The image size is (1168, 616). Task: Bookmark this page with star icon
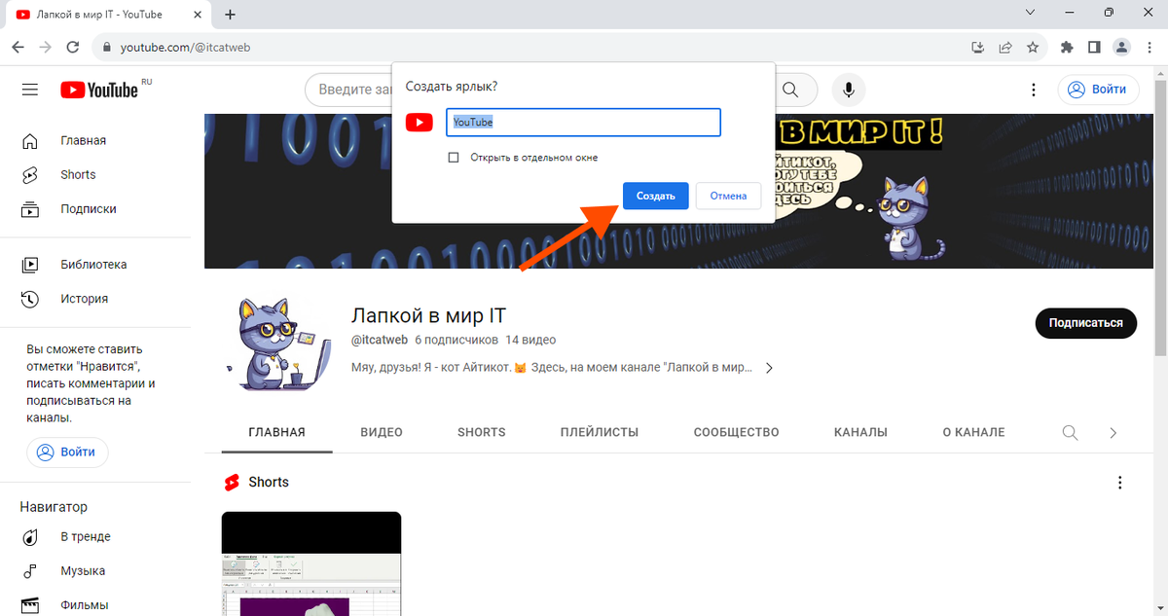[1033, 47]
